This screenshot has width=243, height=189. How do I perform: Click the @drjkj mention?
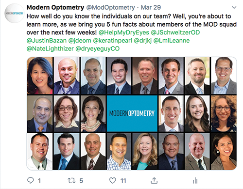pos(142,41)
